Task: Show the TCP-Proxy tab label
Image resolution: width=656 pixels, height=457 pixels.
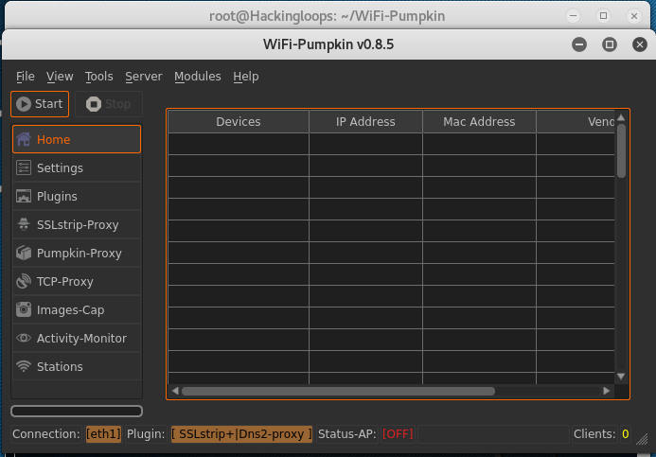Action: point(65,282)
